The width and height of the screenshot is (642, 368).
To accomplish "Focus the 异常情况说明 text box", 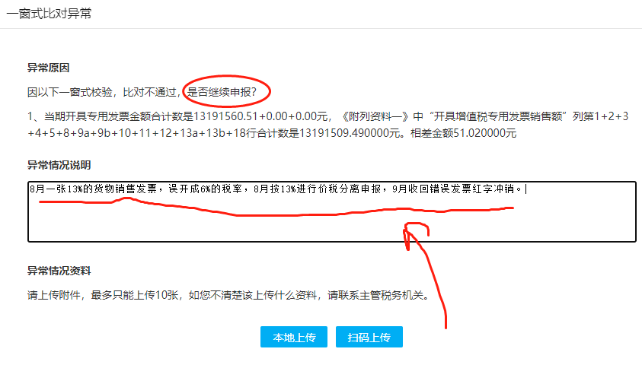I will pyautogui.click(x=331, y=211).
